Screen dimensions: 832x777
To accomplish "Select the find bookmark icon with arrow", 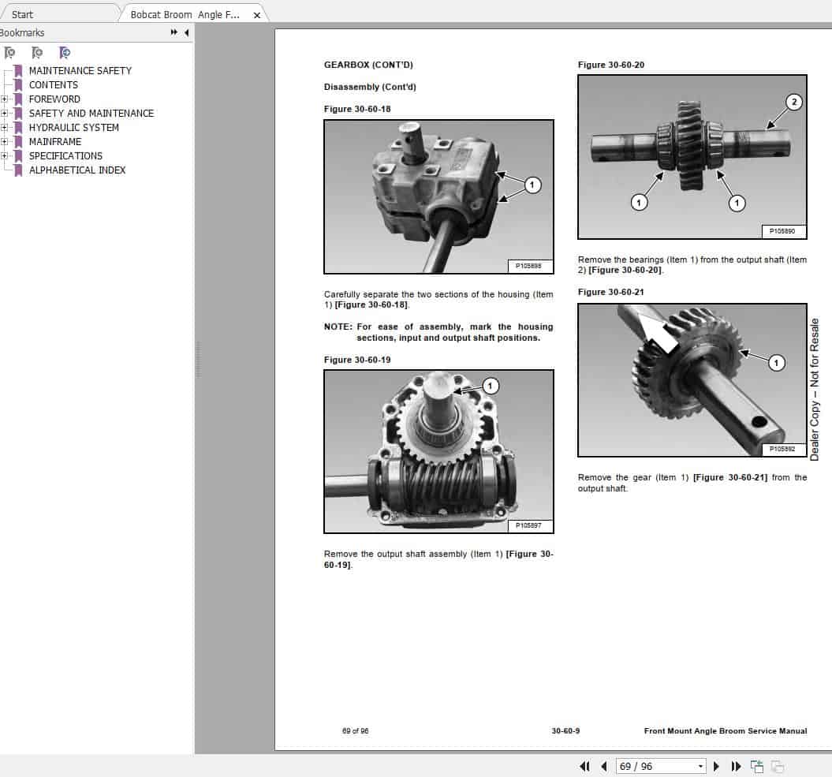I will pyautogui.click(x=65, y=53).
